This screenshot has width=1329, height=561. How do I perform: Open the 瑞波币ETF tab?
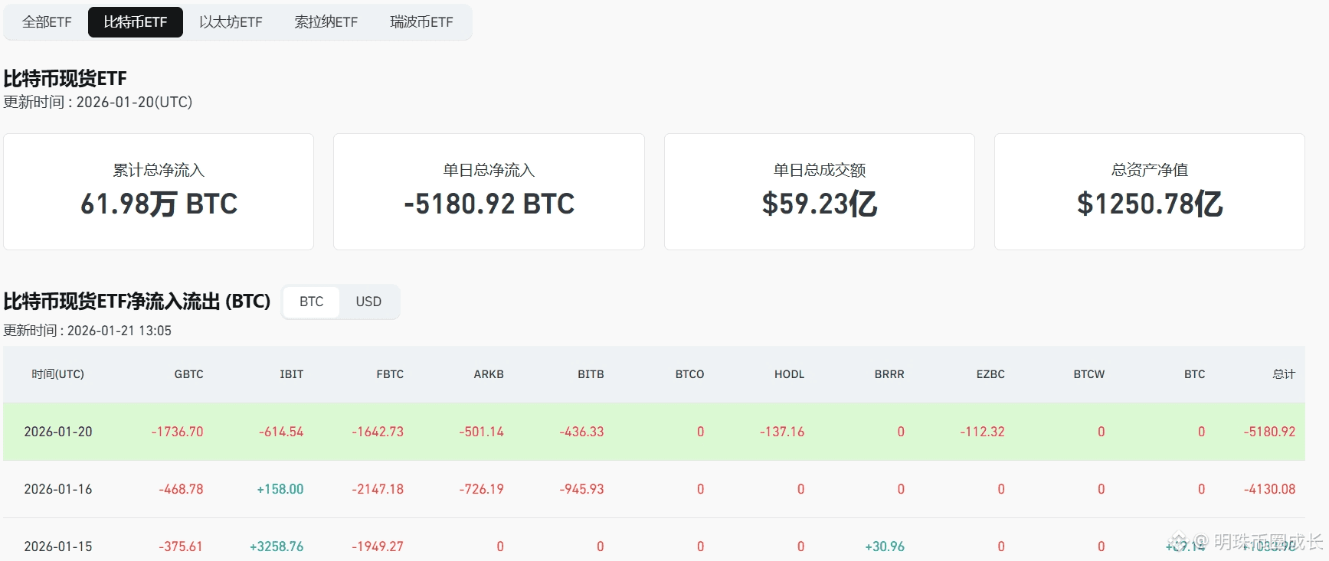[421, 22]
